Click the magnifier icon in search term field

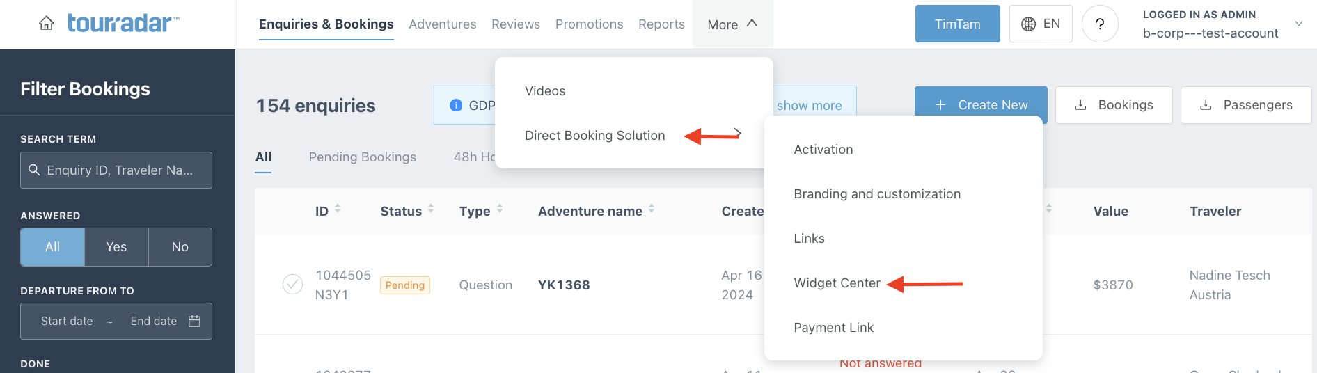[33, 170]
